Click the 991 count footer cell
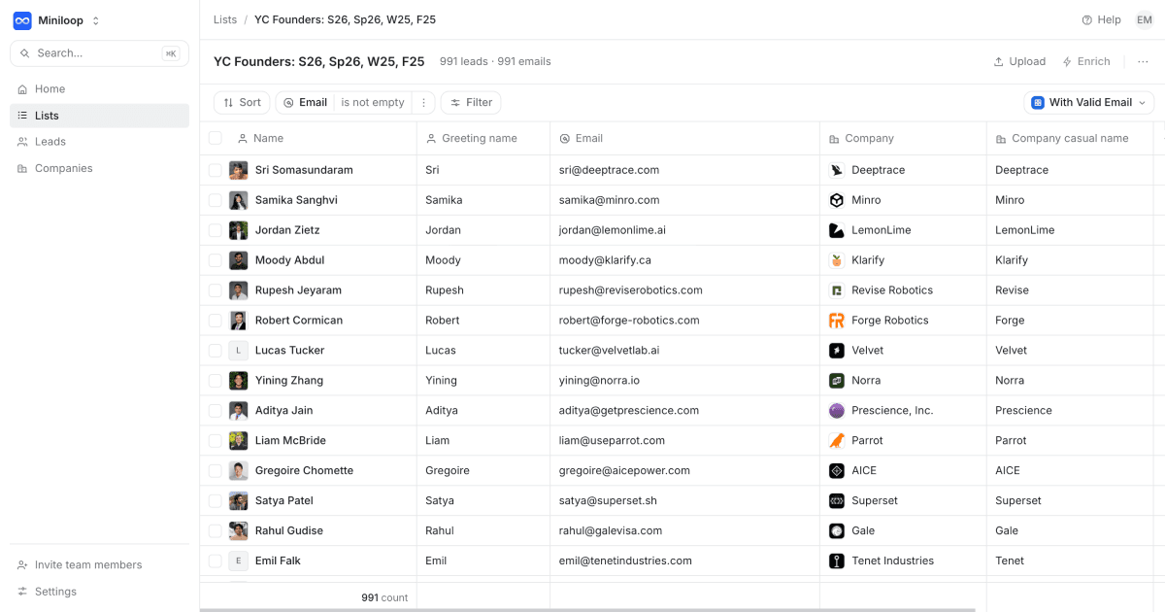 [384, 597]
